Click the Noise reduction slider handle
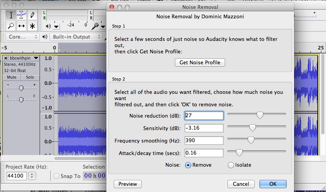This screenshot has width=326, height=192. coord(259,115)
